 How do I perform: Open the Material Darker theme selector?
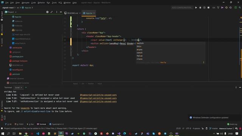point(225,128)
